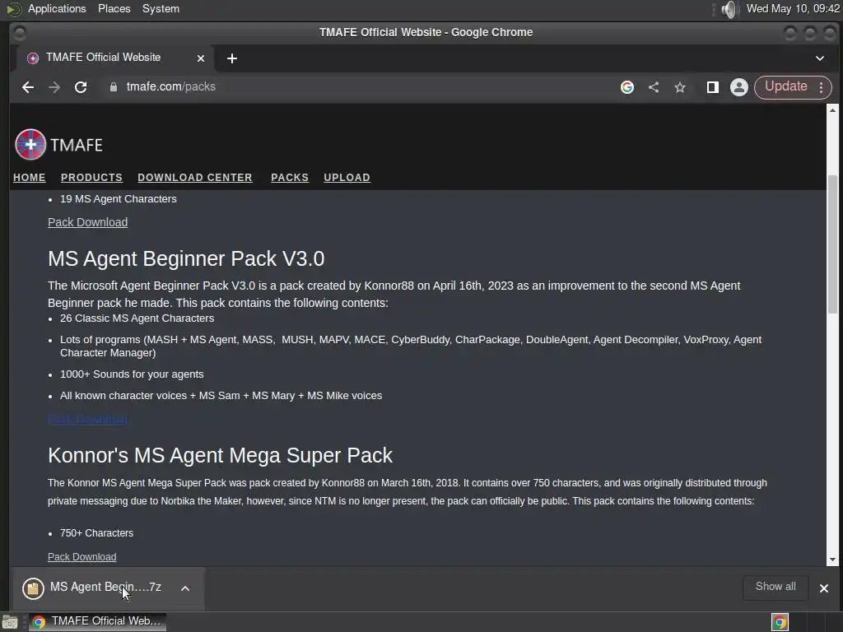Click the 750+ Characters list item

pos(97,533)
